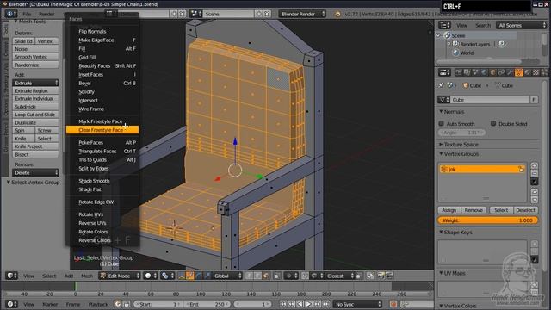Screen dimensions: 551x310
Task: Open the Scene properties tab icon
Action: pos(476,72)
